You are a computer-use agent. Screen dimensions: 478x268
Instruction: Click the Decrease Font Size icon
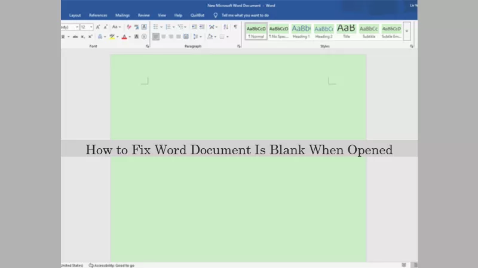click(x=106, y=27)
